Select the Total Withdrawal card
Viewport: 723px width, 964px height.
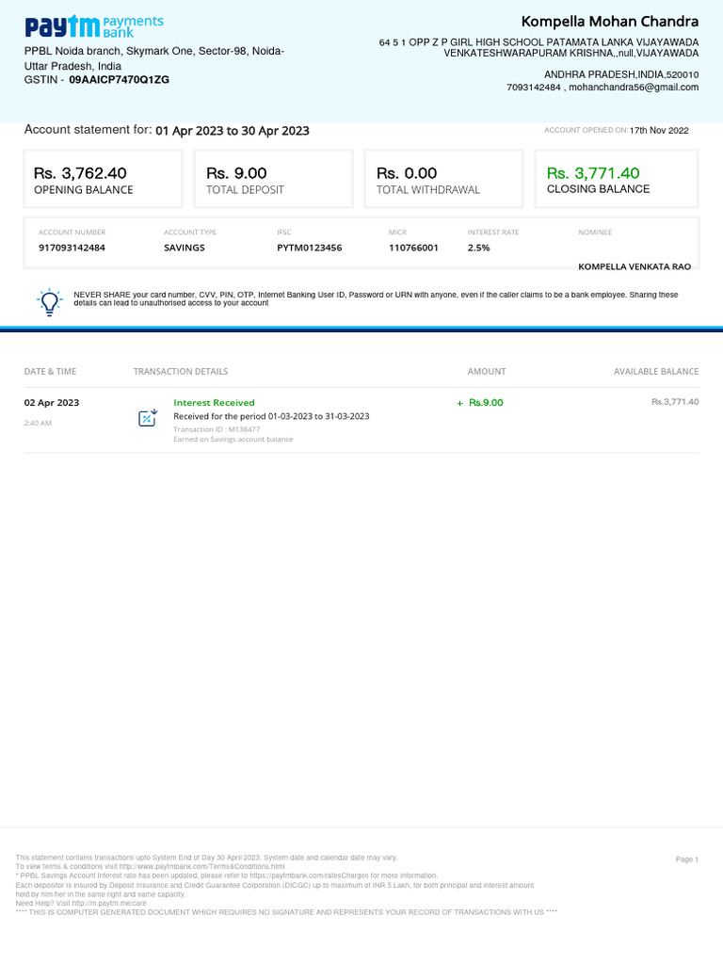(x=444, y=179)
